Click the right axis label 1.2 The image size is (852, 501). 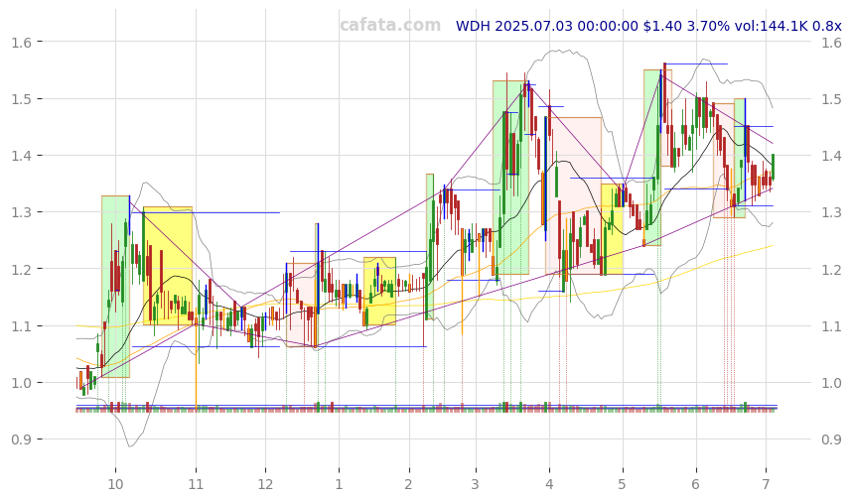(831, 269)
